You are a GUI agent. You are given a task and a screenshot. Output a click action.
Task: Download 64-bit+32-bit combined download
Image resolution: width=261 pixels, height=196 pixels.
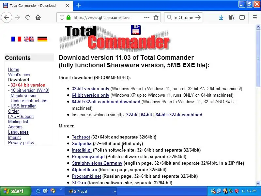(x=106, y=102)
